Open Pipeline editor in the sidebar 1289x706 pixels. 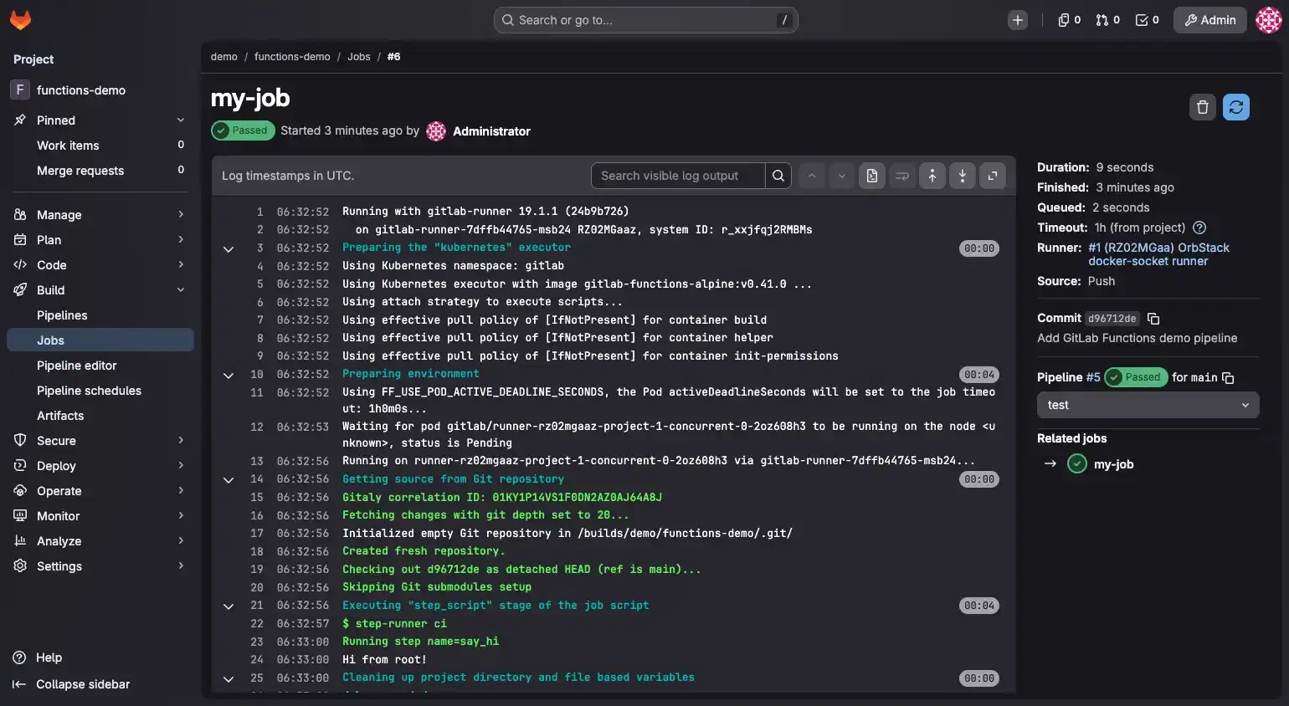(x=100, y=366)
